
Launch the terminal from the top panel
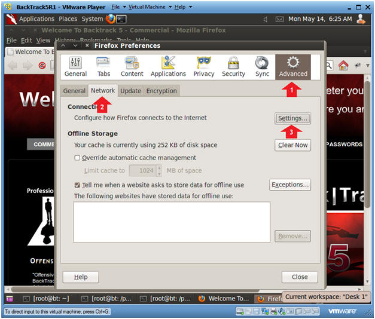(x=121, y=19)
